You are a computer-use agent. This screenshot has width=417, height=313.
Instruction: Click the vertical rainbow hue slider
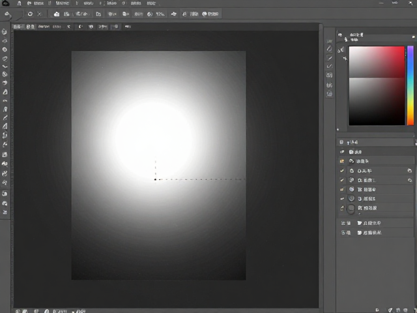[410, 85]
